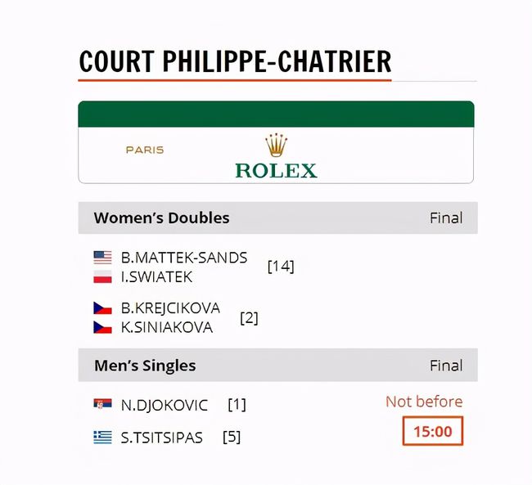Click the USA flag beside B.MATTEK-SANDS
This screenshot has width=532, height=485.
[x=102, y=258]
